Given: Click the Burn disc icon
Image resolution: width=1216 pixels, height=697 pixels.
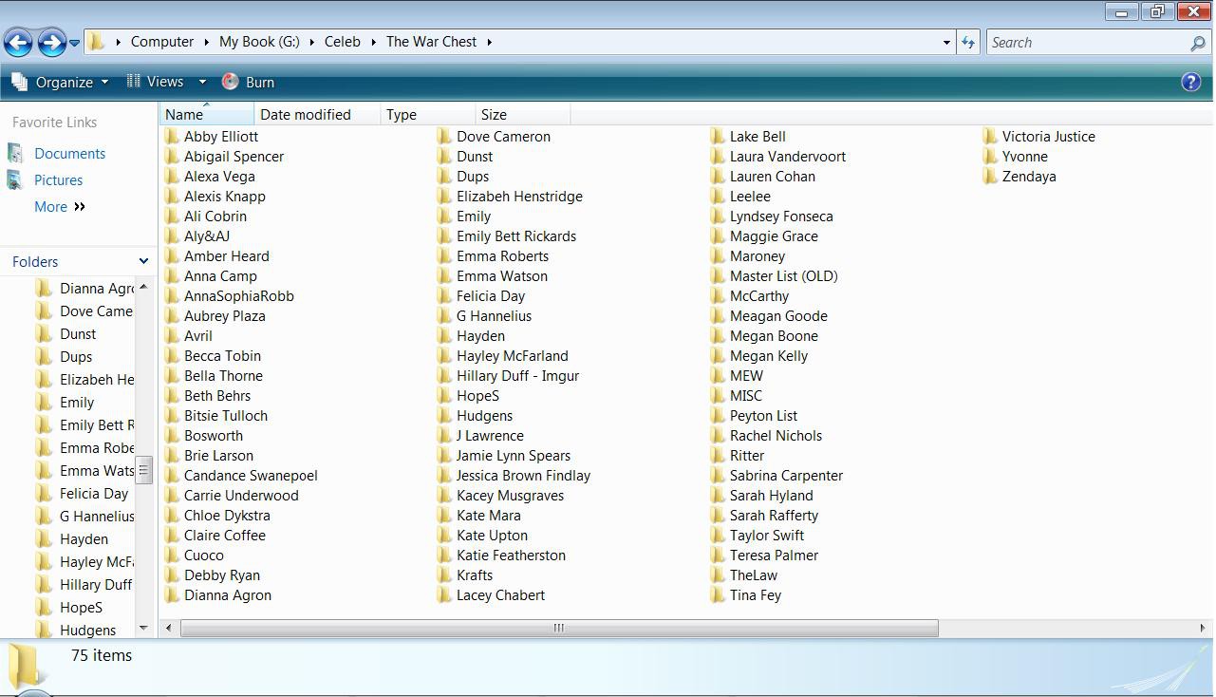Looking at the screenshot, I should click(x=230, y=82).
